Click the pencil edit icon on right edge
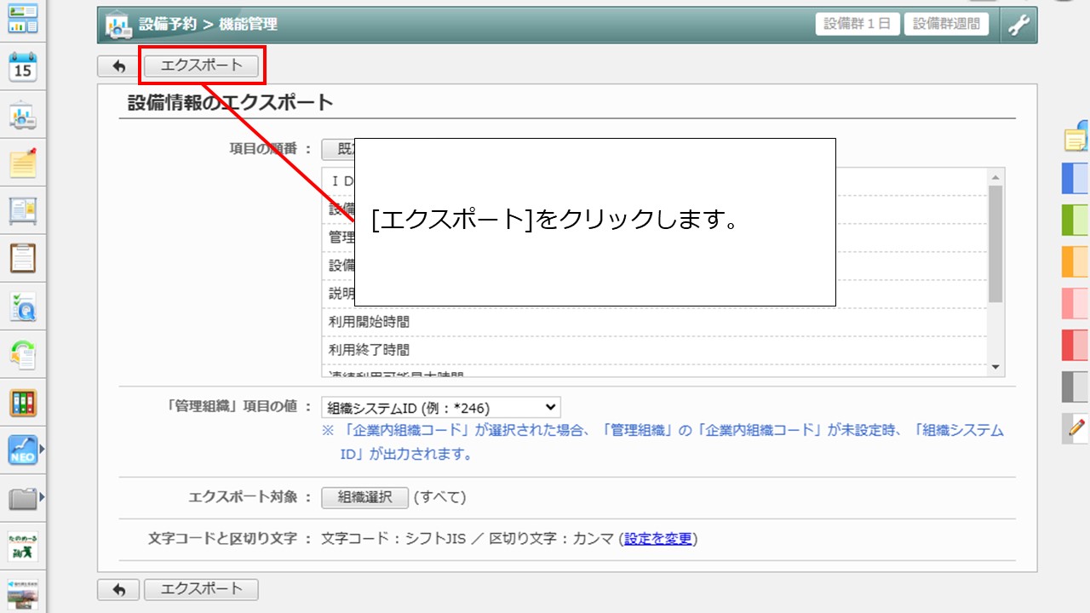Image resolution: width=1090 pixels, height=613 pixels. [x=1076, y=427]
